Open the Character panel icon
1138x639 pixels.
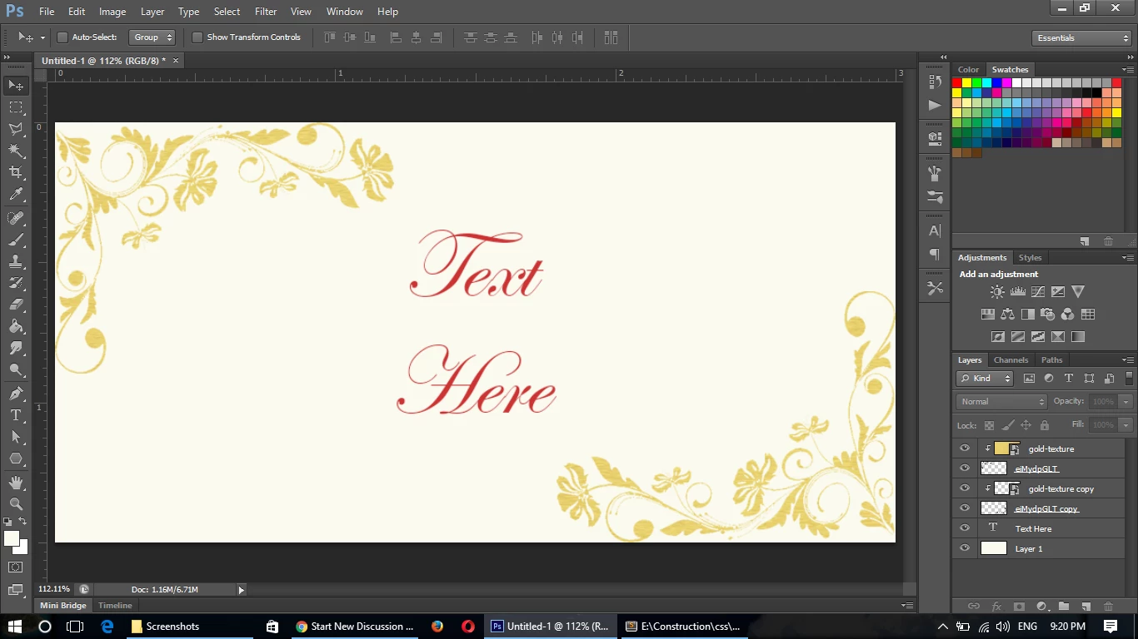coord(935,231)
